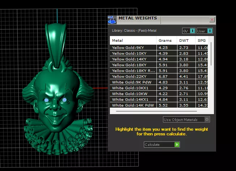Click the 3.55 DWT cell

tap(186, 105)
